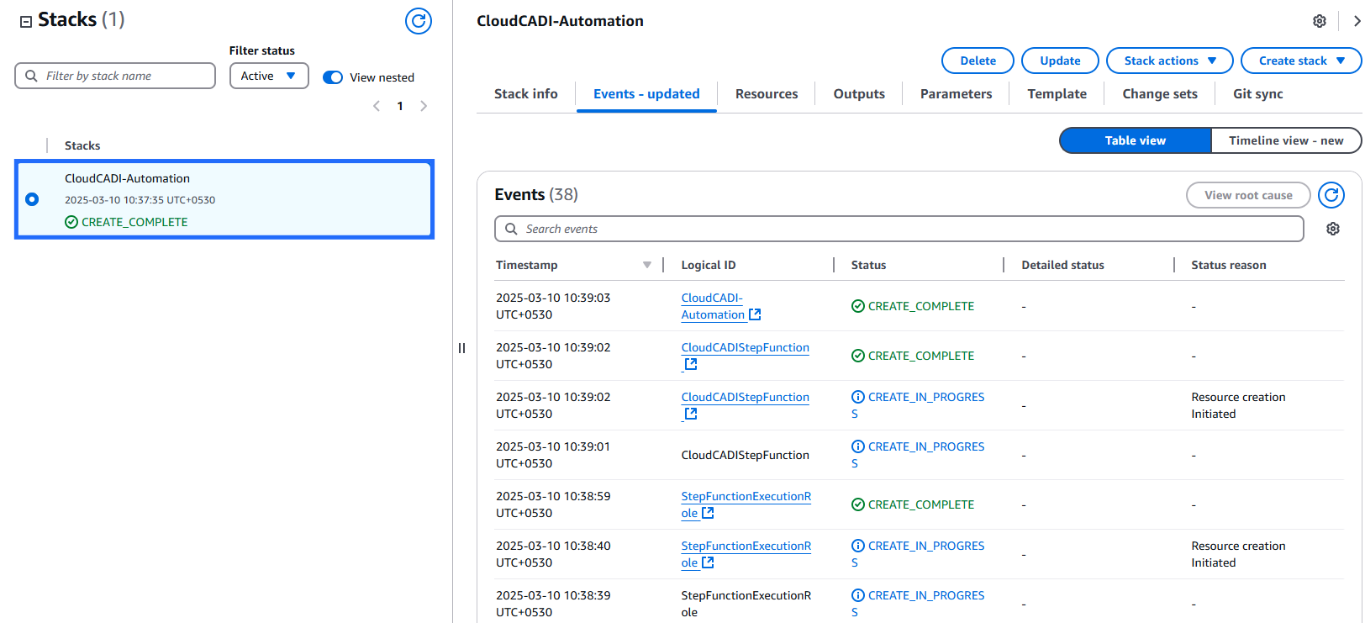This screenshot has width=1365, height=623.
Task: Click the Detailed status column header
Action: click(1062, 265)
